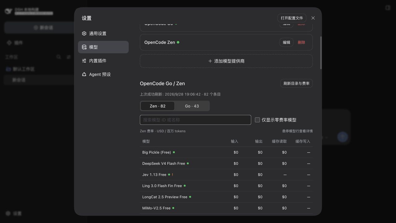Click 删除 for OpenCode Zen

coord(301,42)
